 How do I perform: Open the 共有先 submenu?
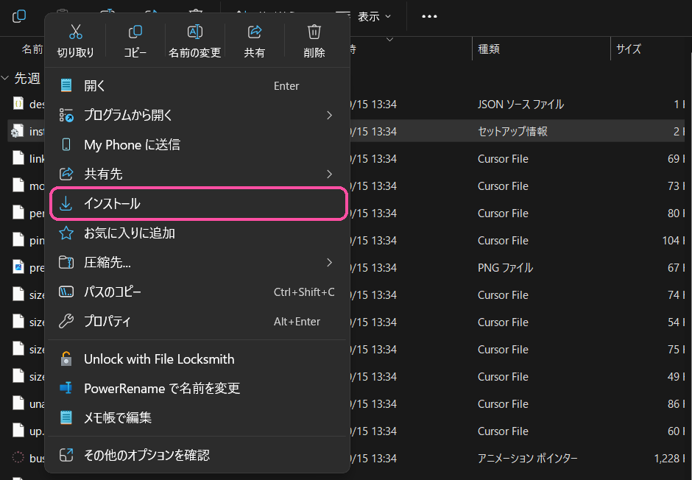click(x=197, y=174)
